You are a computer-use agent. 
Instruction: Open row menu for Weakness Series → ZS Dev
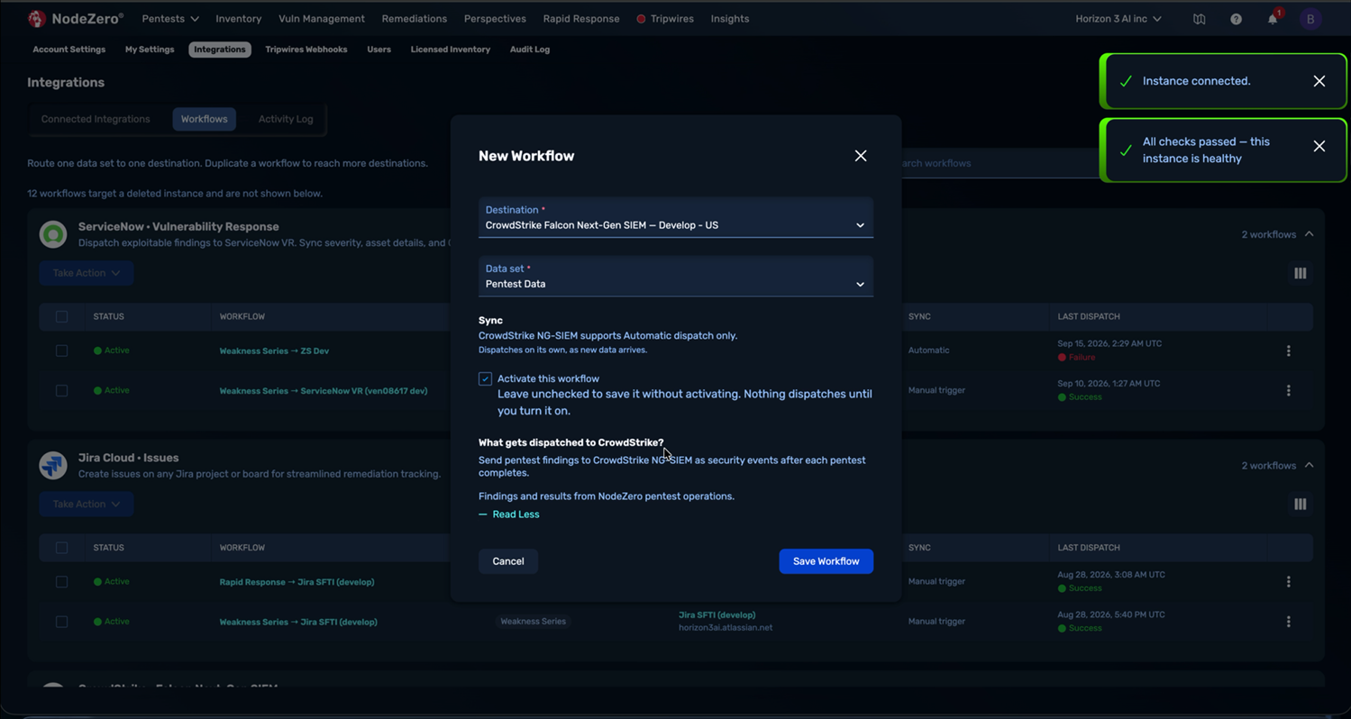click(x=1288, y=350)
